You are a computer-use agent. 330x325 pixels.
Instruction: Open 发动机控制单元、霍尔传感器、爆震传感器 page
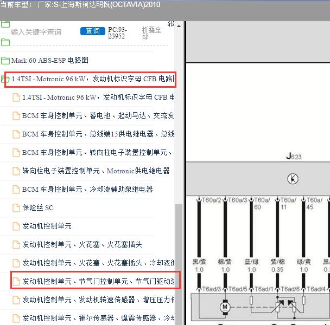coord(98,318)
